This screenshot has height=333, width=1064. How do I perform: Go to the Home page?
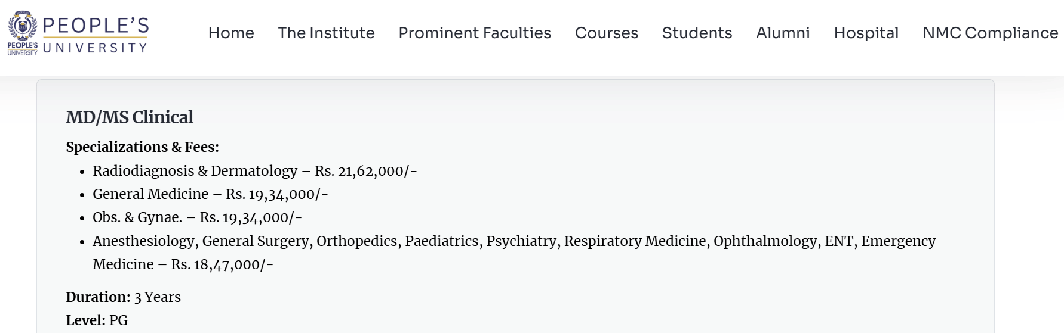[x=231, y=33]
